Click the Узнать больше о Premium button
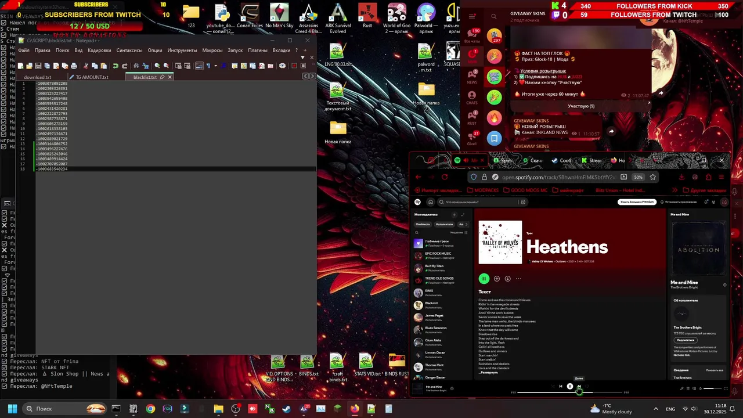Viewport: 743px width, 418px height. (637, 202)
